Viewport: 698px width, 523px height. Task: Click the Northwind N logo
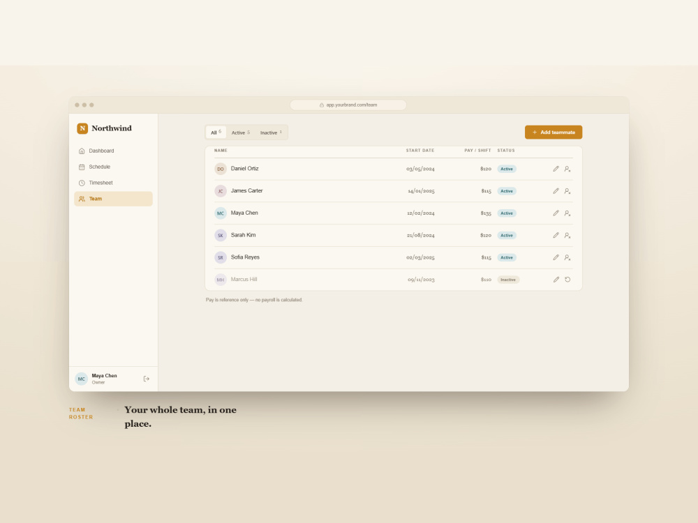click(x=82, y=128)
